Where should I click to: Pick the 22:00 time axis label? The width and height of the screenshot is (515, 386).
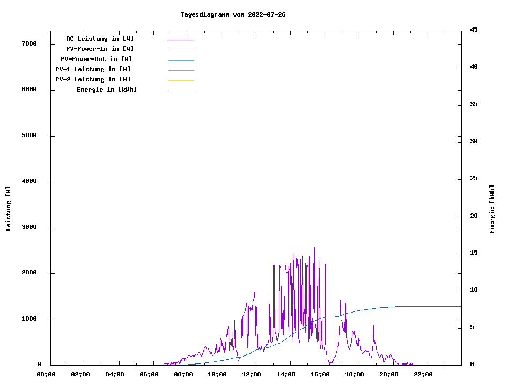(x=423, y=374)
